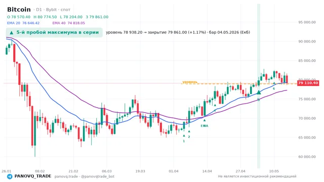Image resolution: width=324 pixels, height=182 pixels.
Task: Click the low value L 78 204.00
Action: click(71, 17)
